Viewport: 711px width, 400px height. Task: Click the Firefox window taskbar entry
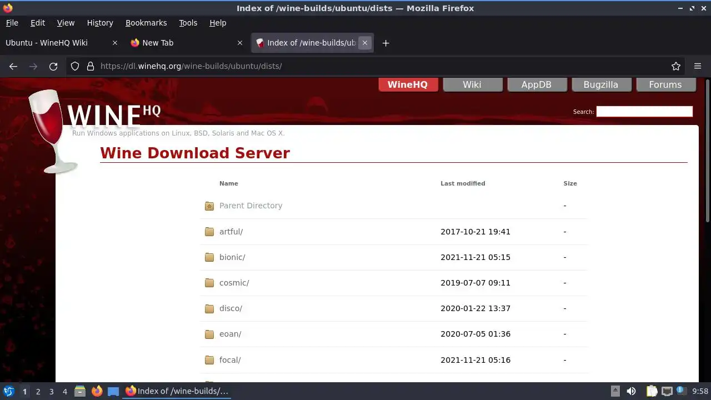pyautogui.click(x=178, y=391)
